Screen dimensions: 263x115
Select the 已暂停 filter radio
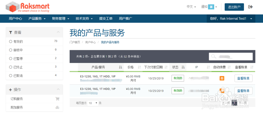[x=11, y=59]
